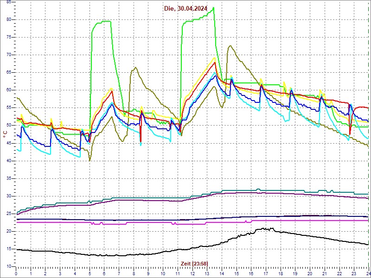Click hour 18 on the time axis
Viewport: 371px width, 278px height.
pos(281,273)
